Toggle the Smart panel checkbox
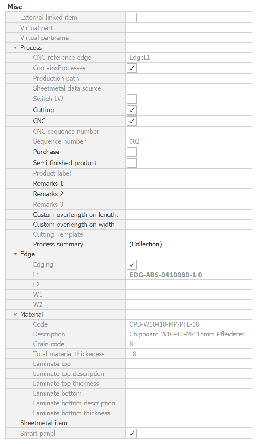The width and height of the screenshot is (258, 444). (131, 434)
